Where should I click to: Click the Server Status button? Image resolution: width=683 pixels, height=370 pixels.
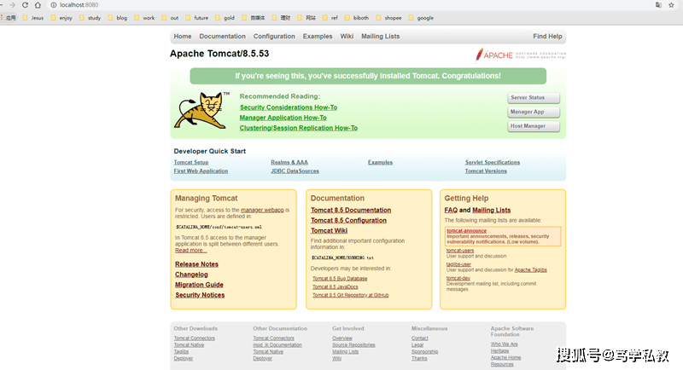[534, 98]
